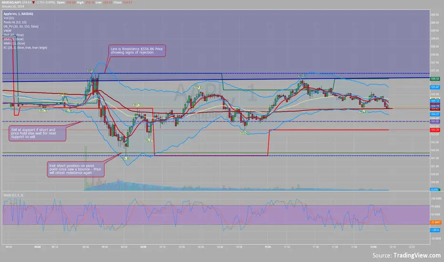The height and width of the screenshot is (262, 444).
Task: Click the 100.0000 stochastic axis label
Action: 436,199
